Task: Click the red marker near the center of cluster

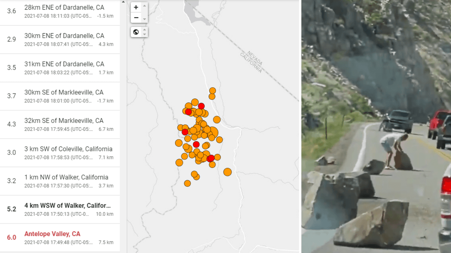Action: [196, 144]
